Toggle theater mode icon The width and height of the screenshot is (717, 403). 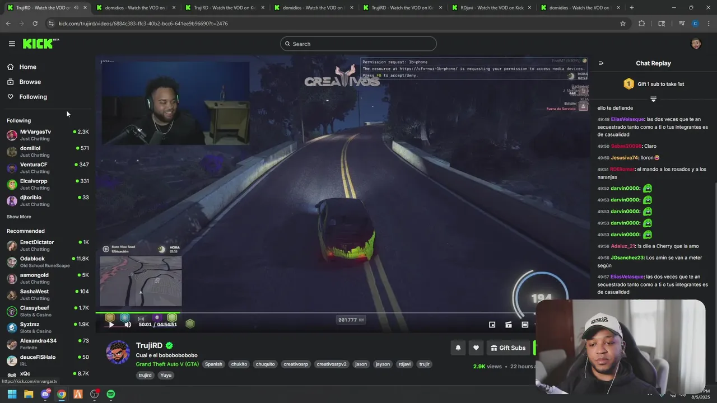(525, 325)
